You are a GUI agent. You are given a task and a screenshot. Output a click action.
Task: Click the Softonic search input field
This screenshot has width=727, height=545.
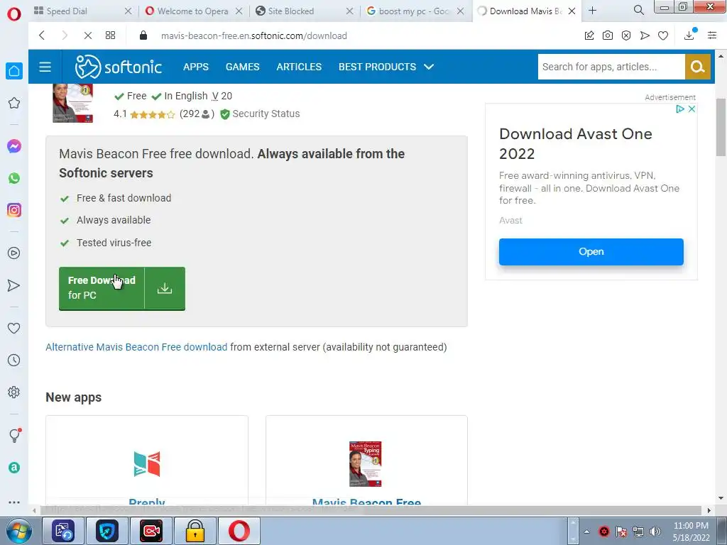coord(611,67)
